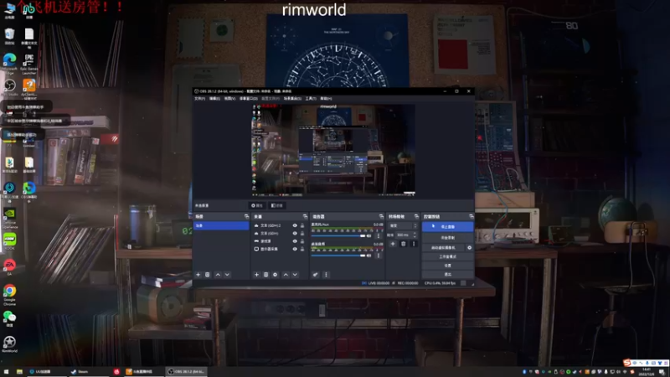Open source Filters button above the docks

pos(277,205)
